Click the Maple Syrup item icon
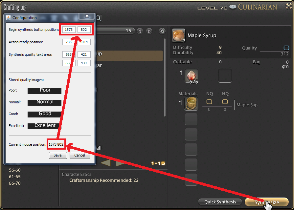Viewport: 294px width, 210px height. [x=178, y=35]
